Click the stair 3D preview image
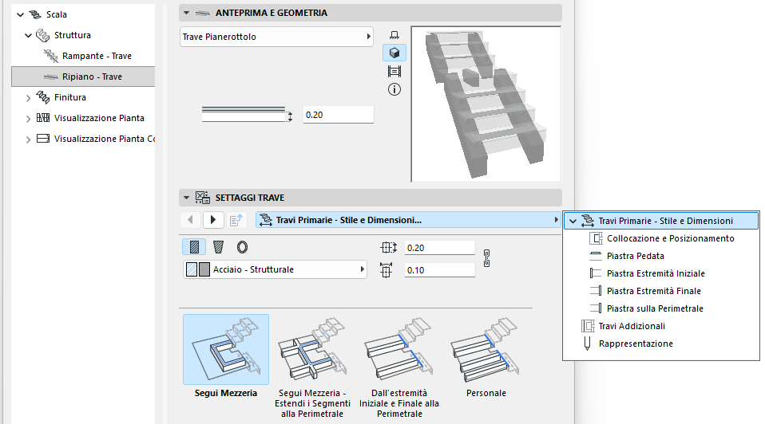765x424 pixels. [486, 104]
